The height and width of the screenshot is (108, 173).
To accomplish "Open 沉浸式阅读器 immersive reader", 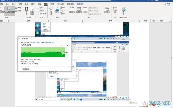I will click(x=32, y=11).
